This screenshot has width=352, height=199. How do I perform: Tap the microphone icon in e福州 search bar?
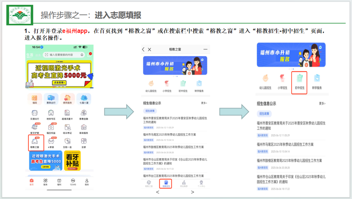tap(82, 55)
